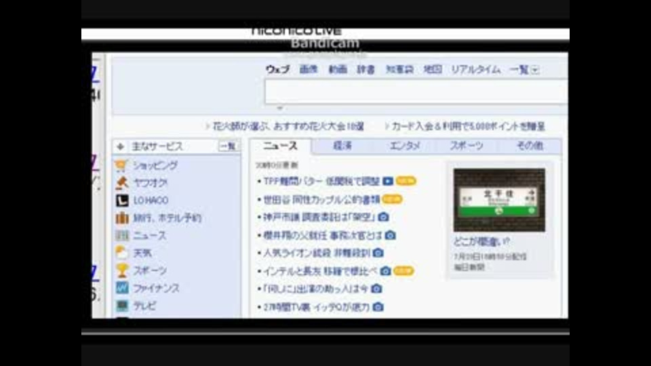
Task: Switch to the エンタメ topics tab
Action: (405, 146)
